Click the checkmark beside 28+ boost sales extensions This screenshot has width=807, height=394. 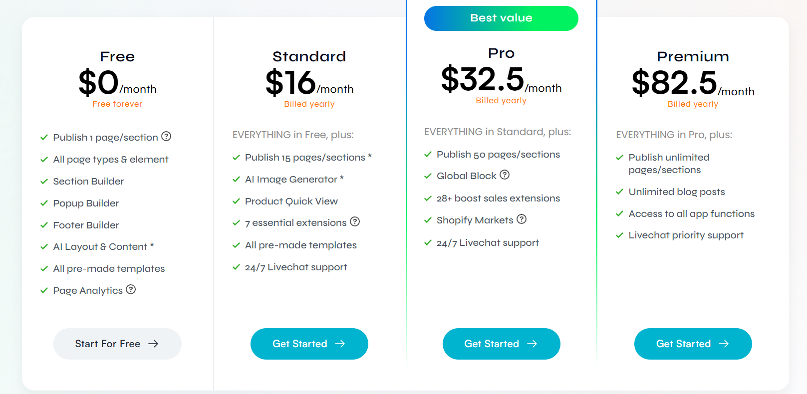(428, 197)
